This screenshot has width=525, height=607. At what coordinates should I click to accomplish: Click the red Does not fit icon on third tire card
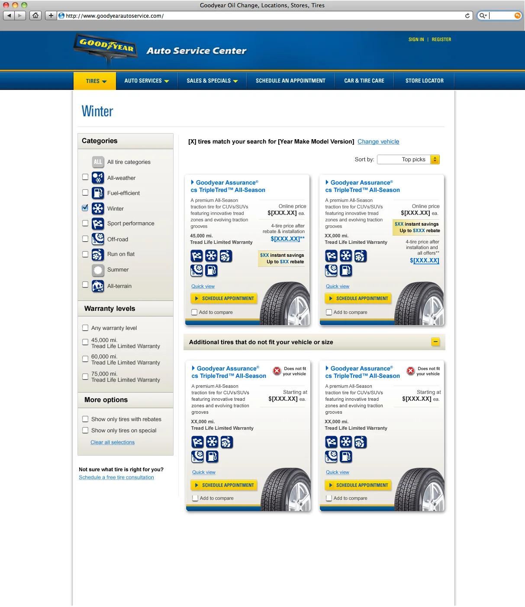click(x=277, y=371)
